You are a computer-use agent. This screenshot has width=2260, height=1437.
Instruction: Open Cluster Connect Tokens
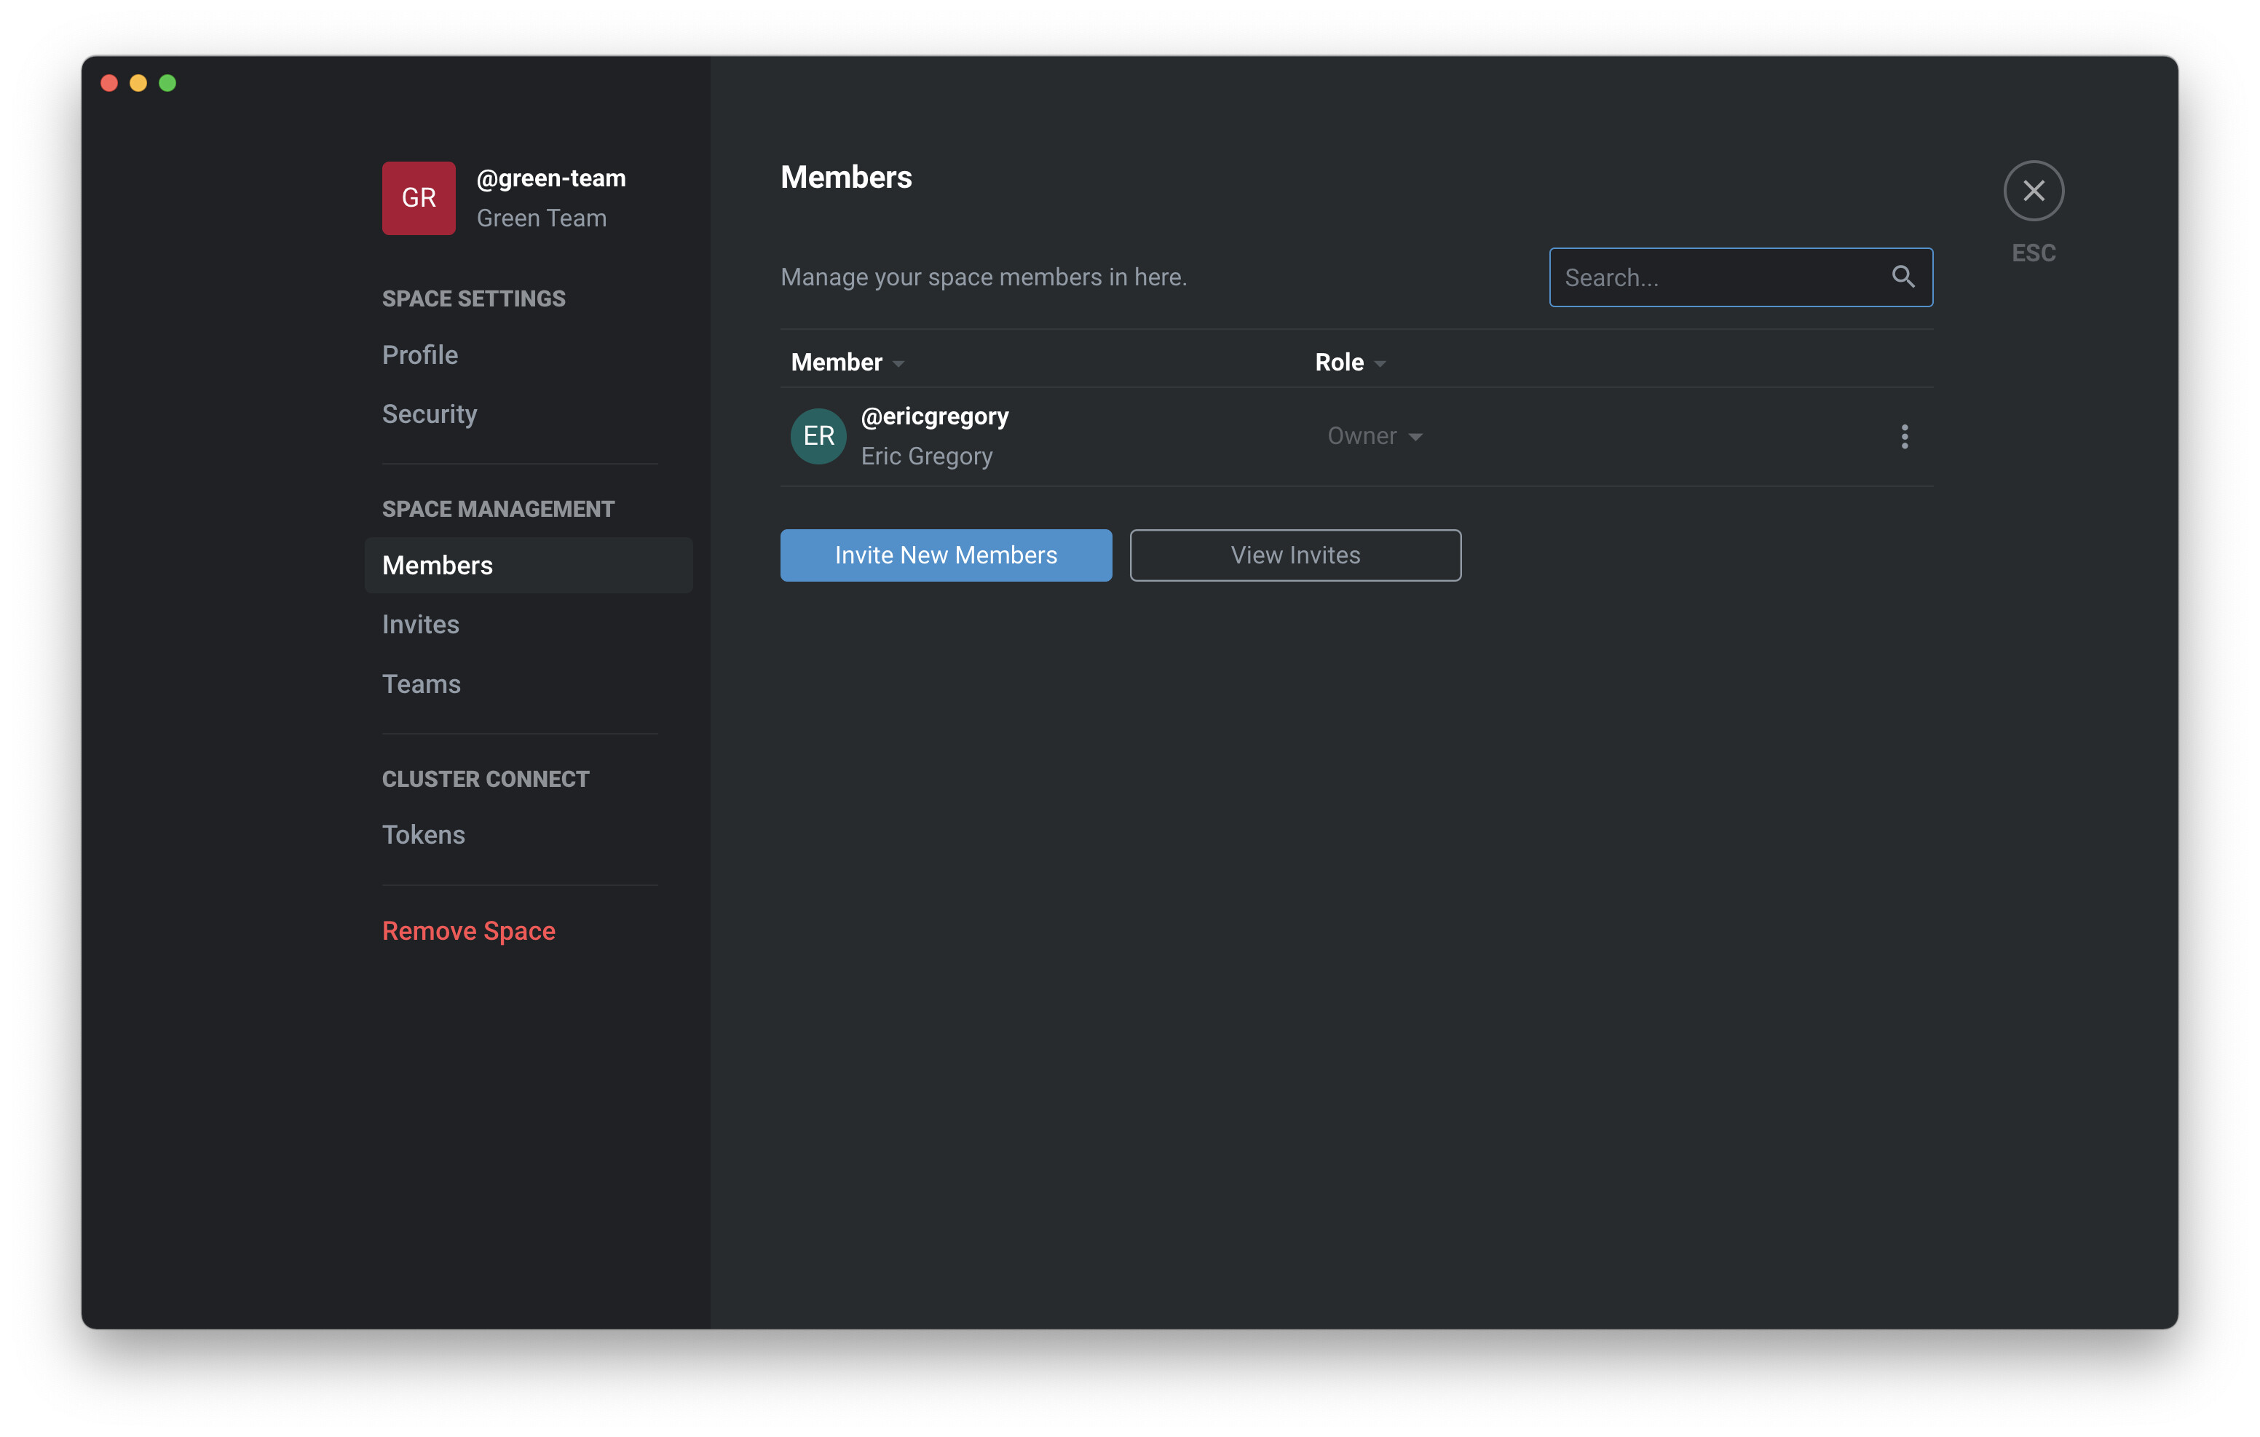[423, 834]
